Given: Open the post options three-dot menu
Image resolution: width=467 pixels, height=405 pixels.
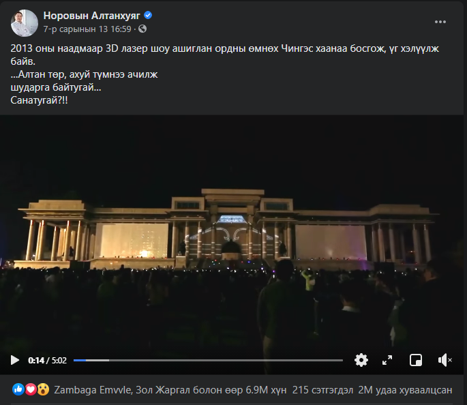Looking at the screenshot, I should pos(440,22).
